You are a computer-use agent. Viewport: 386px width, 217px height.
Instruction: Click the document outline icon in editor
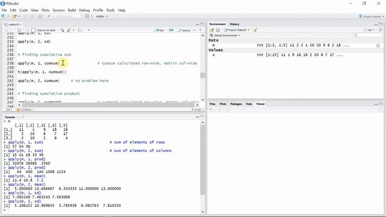click(x=201, y=30)
